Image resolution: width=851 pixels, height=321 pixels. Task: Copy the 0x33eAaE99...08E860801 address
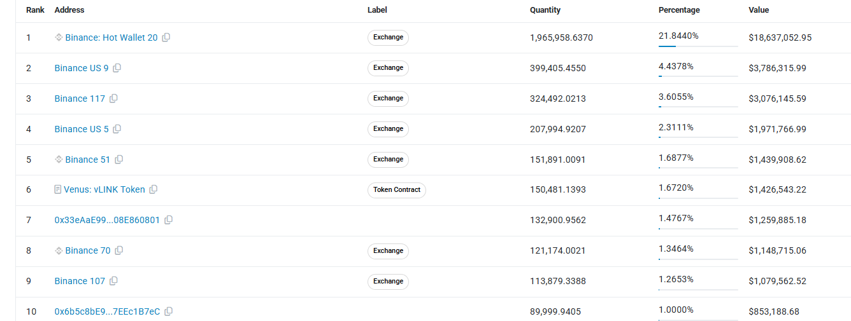(168, 220)
